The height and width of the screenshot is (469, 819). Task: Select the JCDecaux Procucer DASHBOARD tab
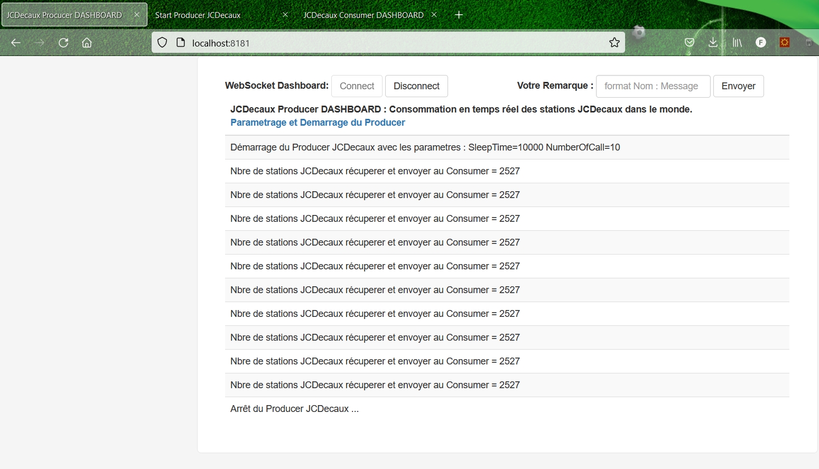coord(64,15)
